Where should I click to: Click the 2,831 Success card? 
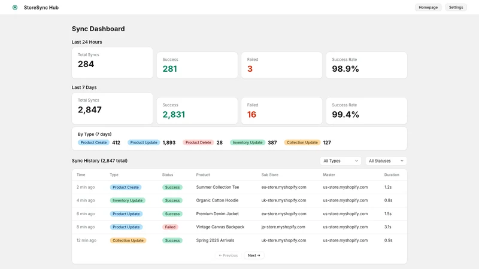tap(197, 111)
